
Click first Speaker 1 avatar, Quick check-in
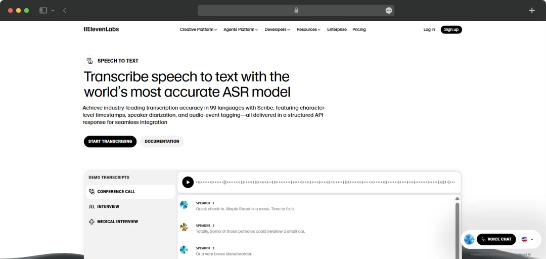[x=184, y=205]
